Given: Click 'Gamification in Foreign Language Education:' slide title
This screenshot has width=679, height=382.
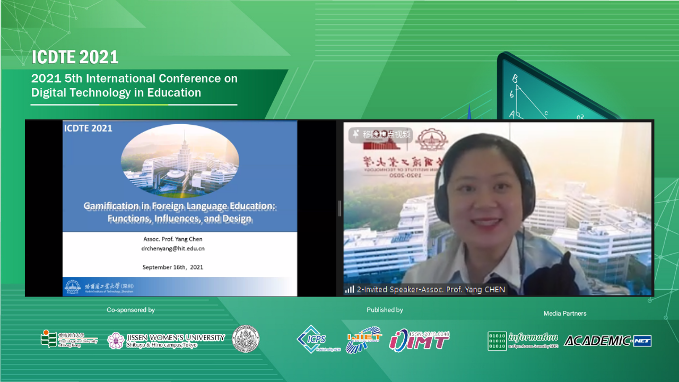Looking at the screenshot, I should (x=180, y=206).
